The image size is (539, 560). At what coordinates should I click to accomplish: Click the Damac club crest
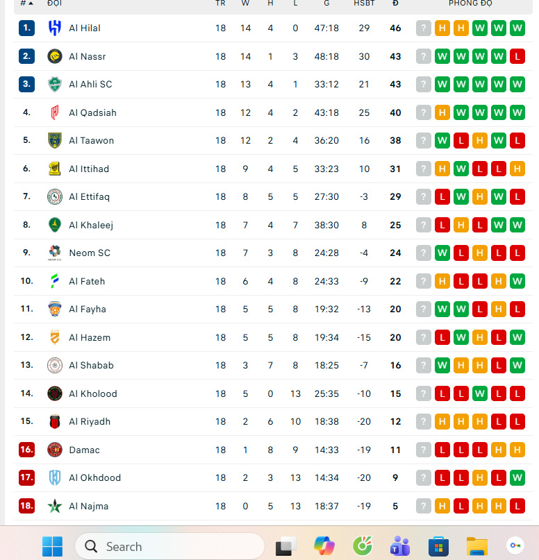point(54,450)
